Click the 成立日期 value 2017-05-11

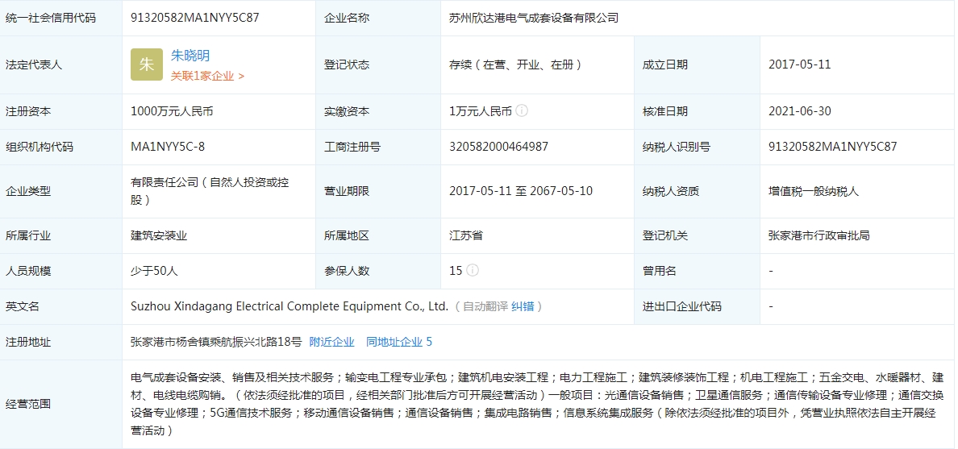click(x=799, y=64)
